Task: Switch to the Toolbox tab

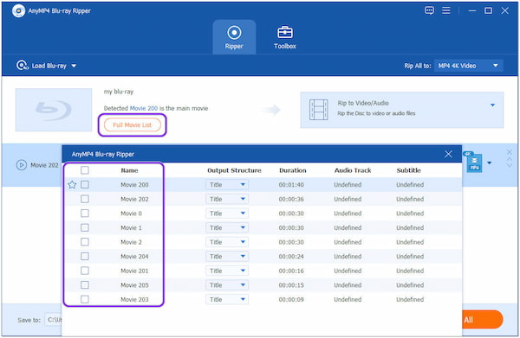Action: 285,37
